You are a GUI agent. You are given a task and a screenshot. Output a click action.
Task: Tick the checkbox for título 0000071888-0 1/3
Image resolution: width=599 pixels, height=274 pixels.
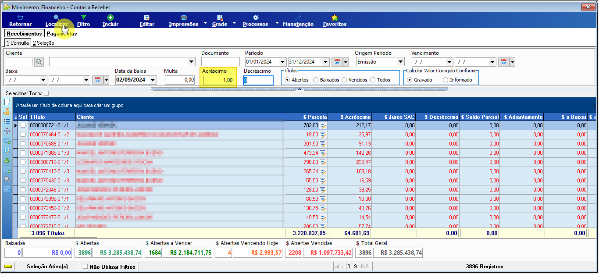[23, 153]
